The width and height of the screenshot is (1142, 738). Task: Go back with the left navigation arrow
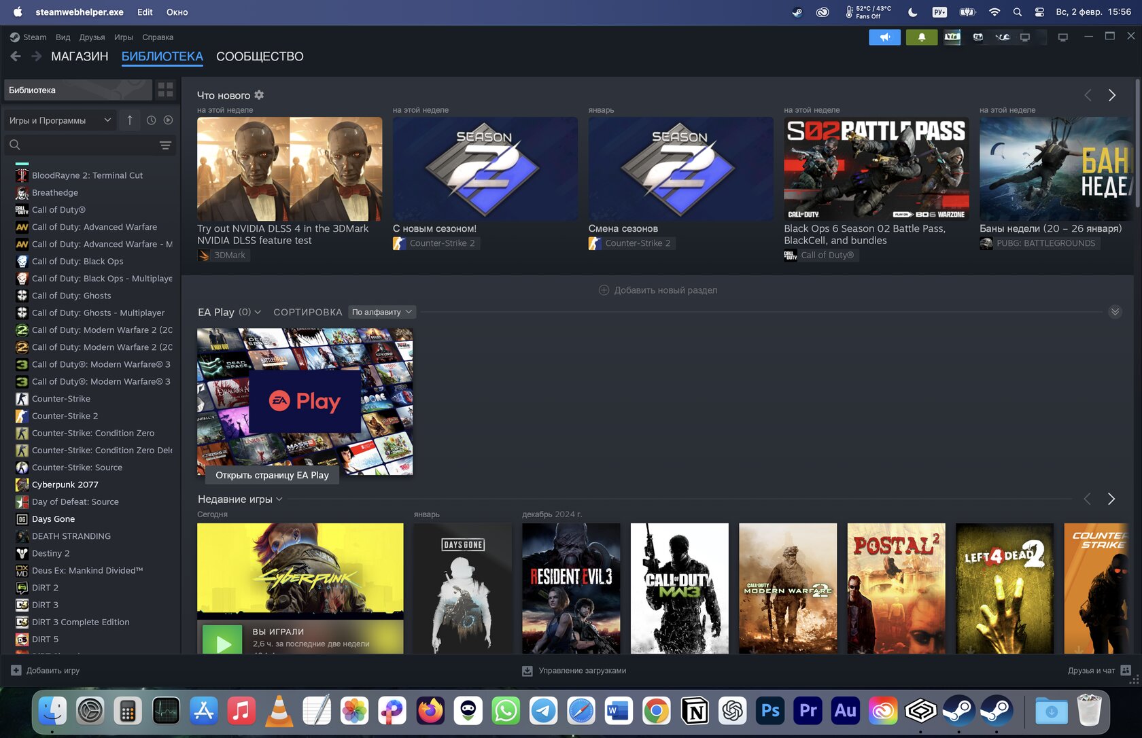click(16, 56)
